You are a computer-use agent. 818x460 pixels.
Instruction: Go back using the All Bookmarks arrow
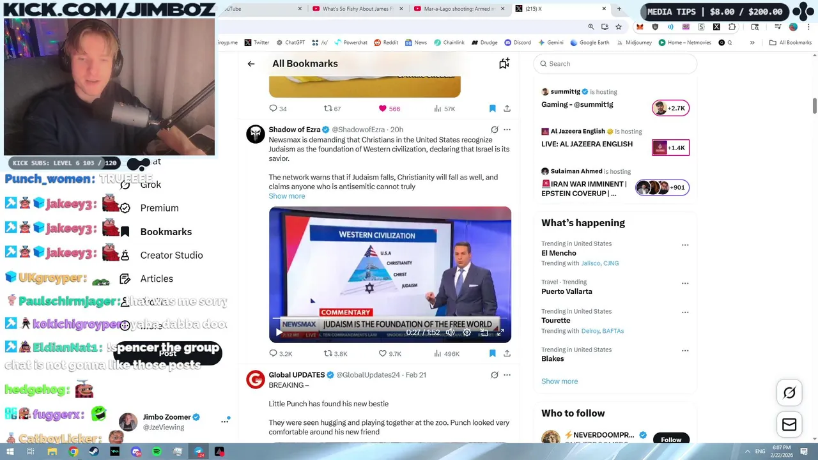[x=251, y=64]
